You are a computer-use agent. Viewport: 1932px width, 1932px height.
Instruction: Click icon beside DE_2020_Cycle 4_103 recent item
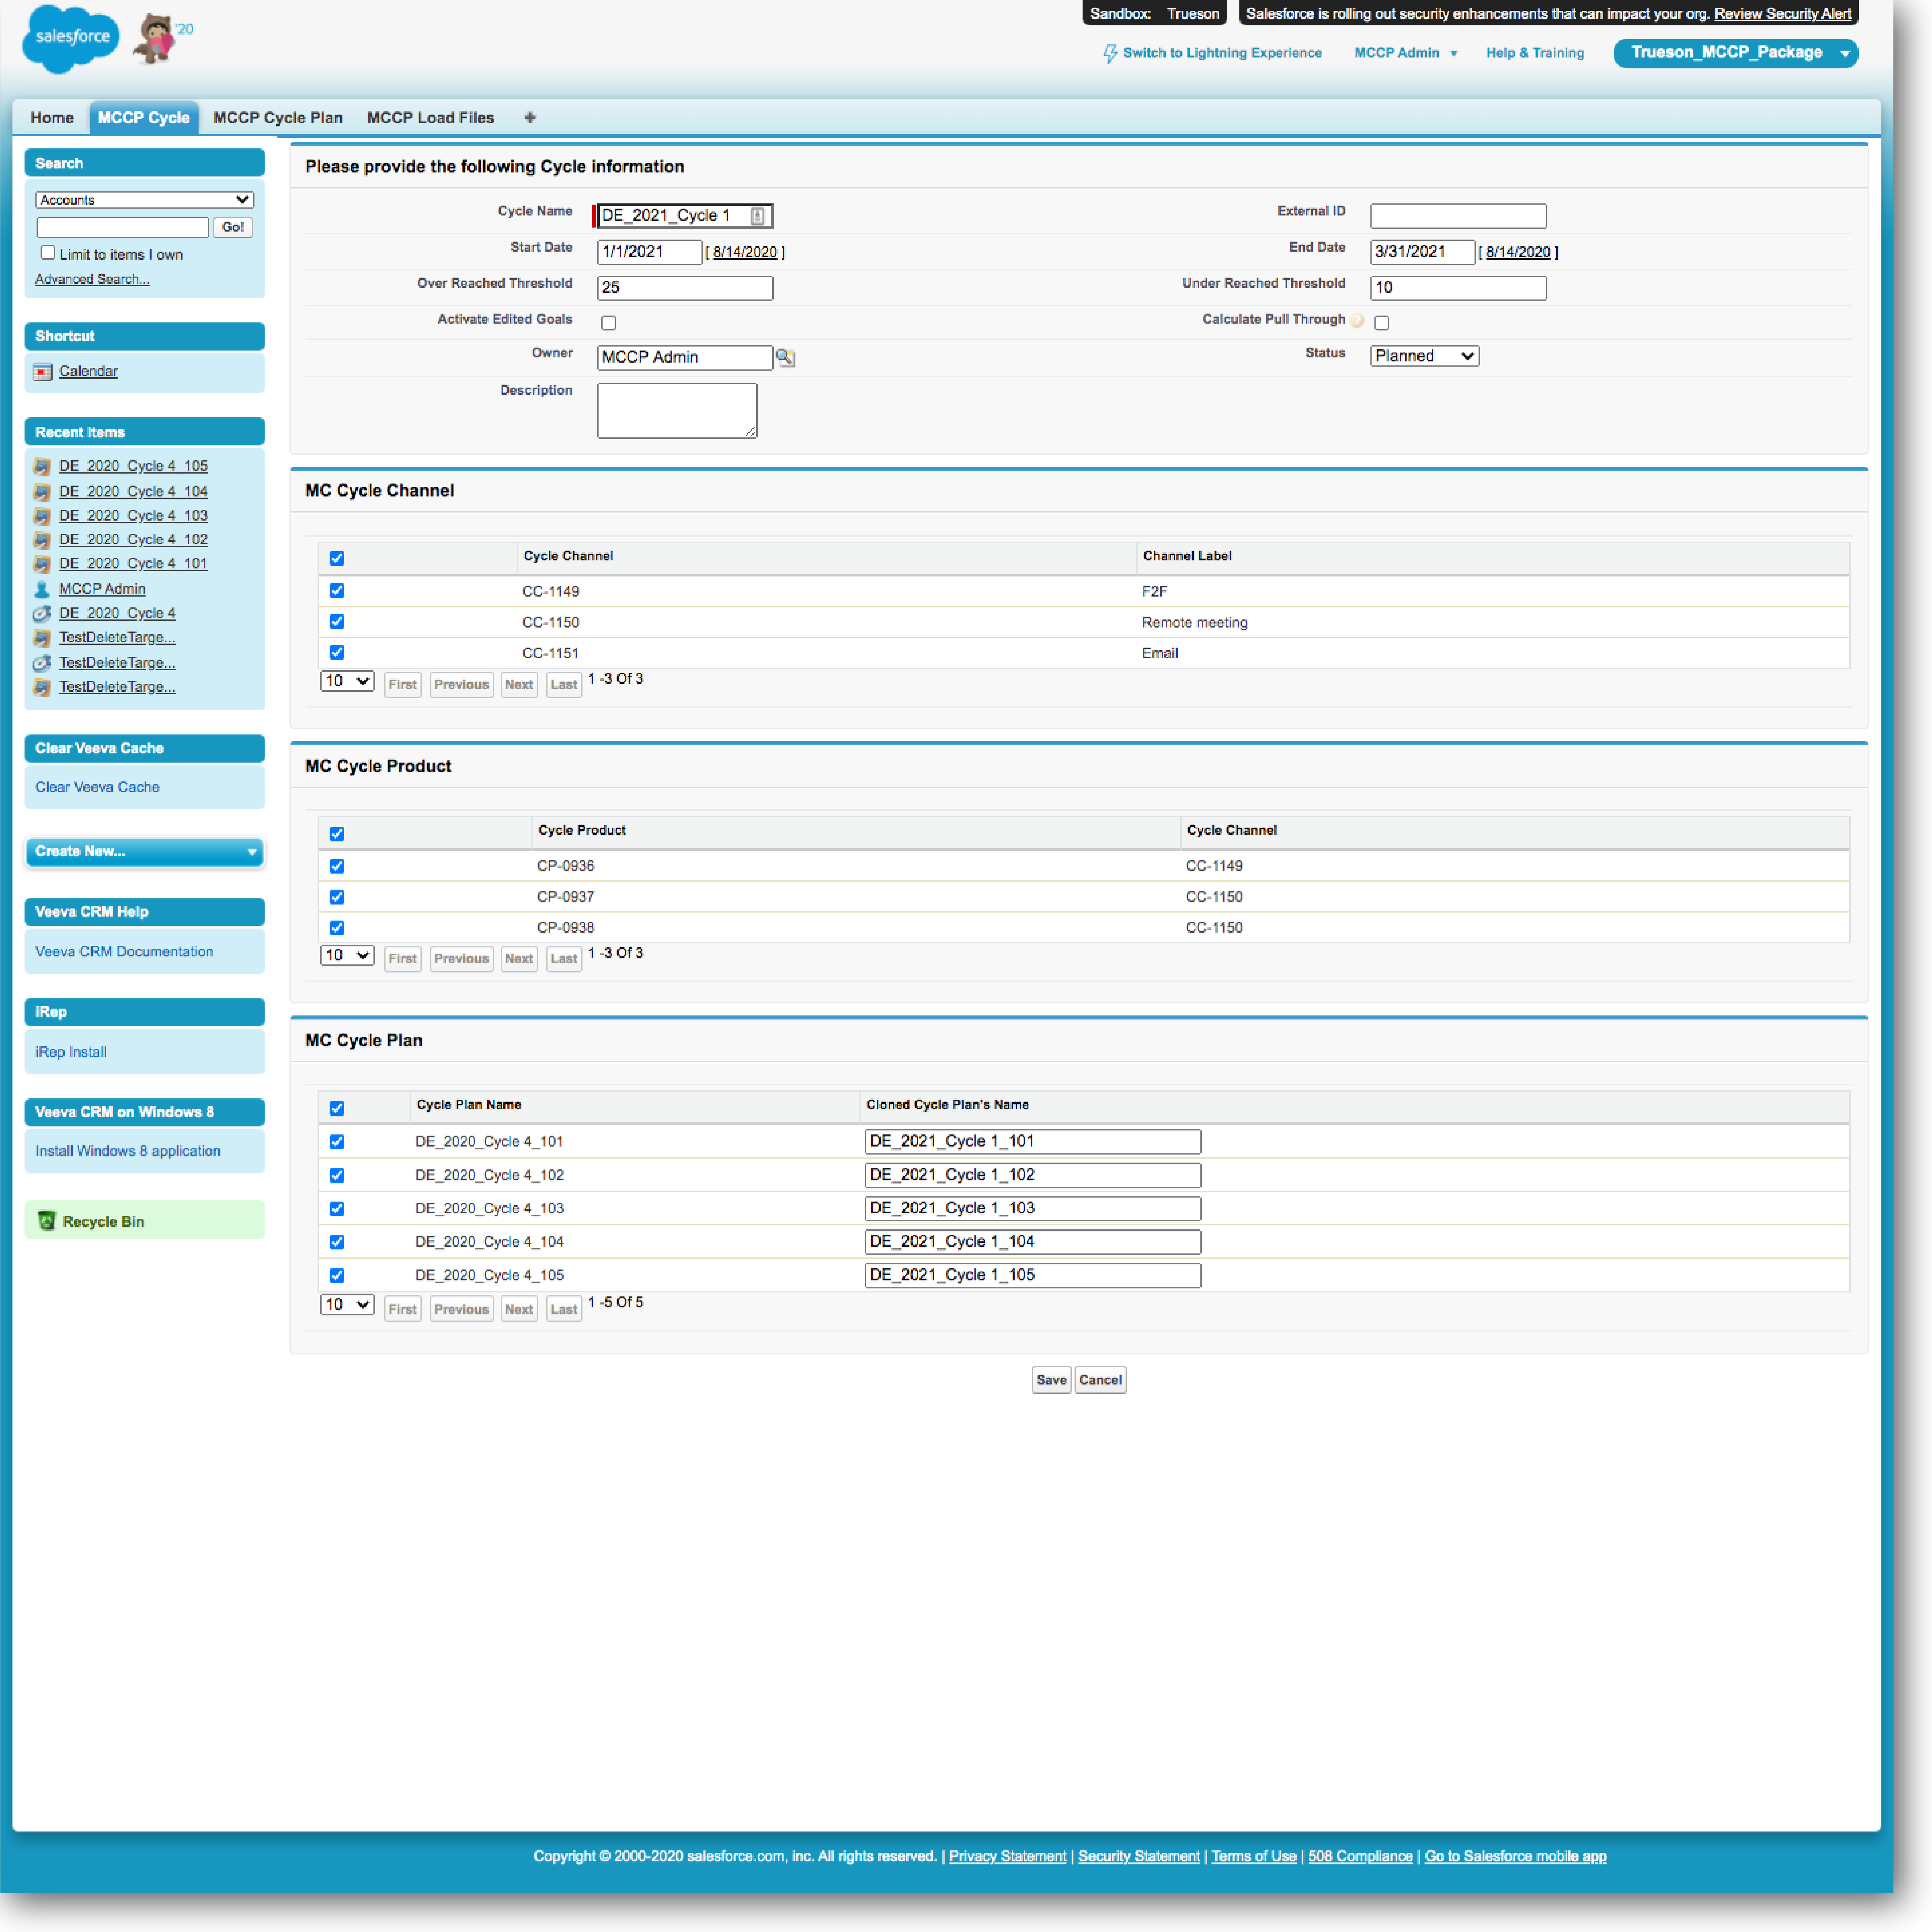[x=42, y=516]
